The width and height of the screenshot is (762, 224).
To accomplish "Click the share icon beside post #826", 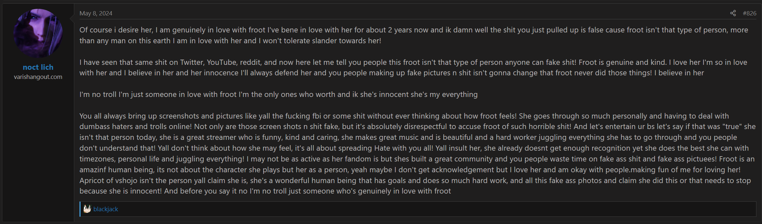I will coord(733,13).
